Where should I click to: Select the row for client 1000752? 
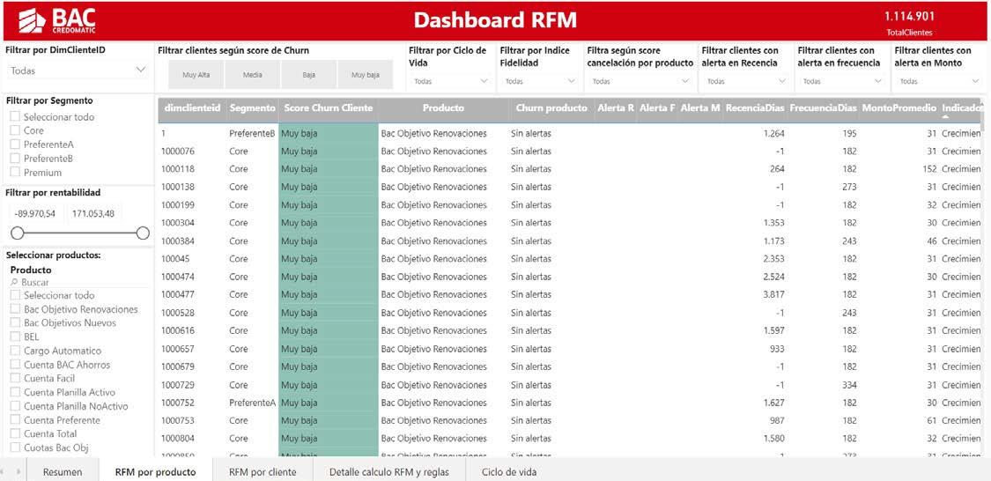click(569, 403)
